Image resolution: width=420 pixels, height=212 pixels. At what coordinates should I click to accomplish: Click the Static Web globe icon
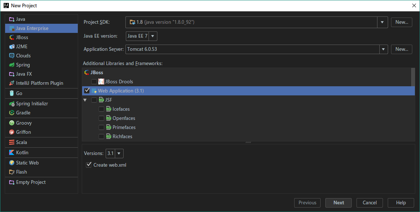coord(11,163)
